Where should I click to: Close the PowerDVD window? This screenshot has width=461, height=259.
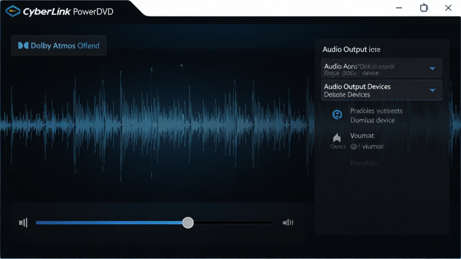(x=448, y=8)
